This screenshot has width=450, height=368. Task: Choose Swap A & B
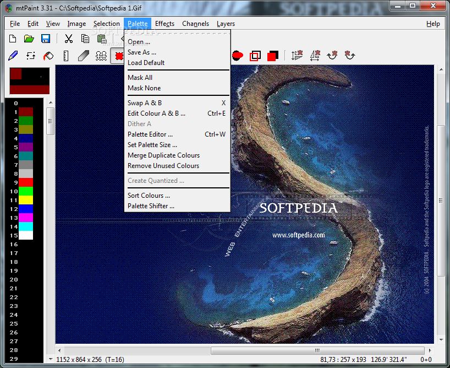click(x=177, y=103)
